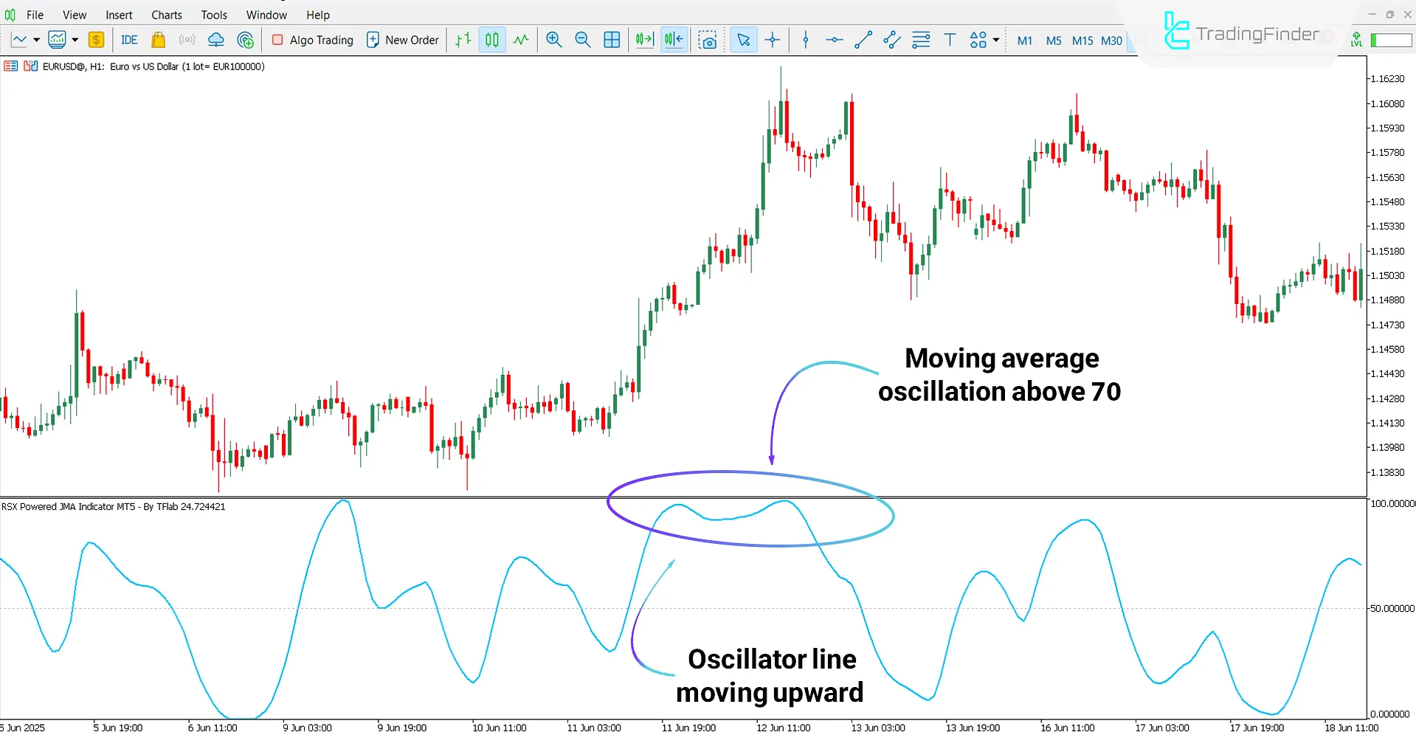Switch chart to line display mode
This screenshot has height=735, width=1416.
[x=521, y=40]
